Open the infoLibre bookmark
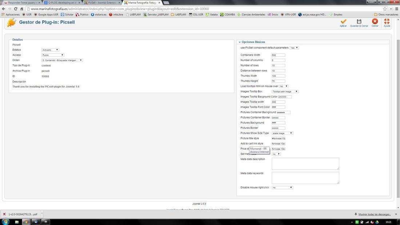 (116, 15)
